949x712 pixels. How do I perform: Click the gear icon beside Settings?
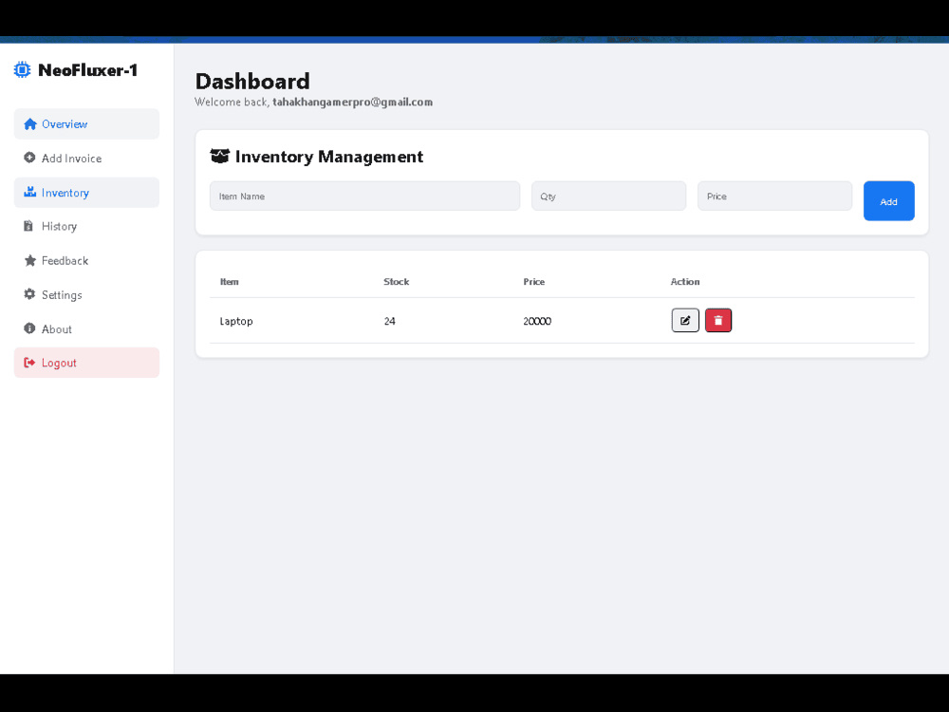(29, 294)
